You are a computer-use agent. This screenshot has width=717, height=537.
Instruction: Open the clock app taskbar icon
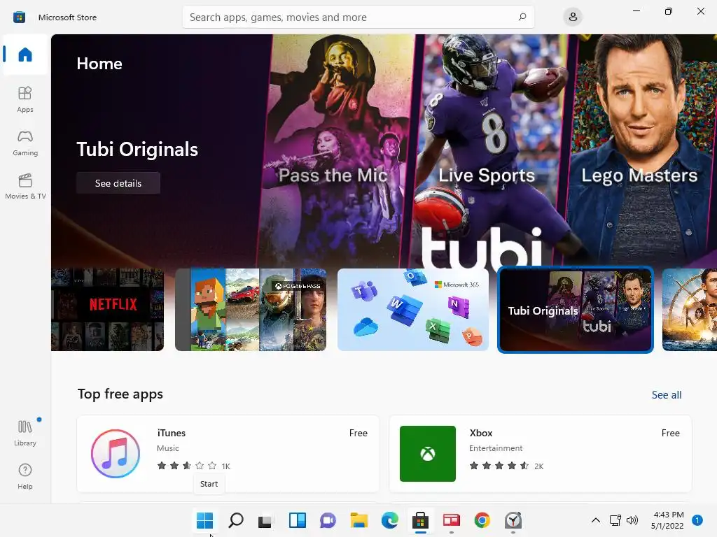tap(513, 520)
